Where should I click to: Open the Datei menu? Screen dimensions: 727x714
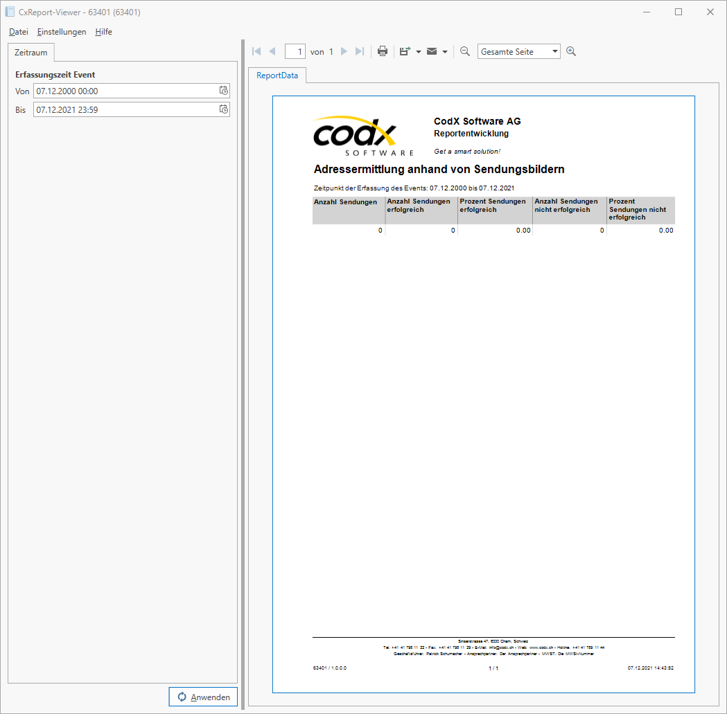(18, 32)
